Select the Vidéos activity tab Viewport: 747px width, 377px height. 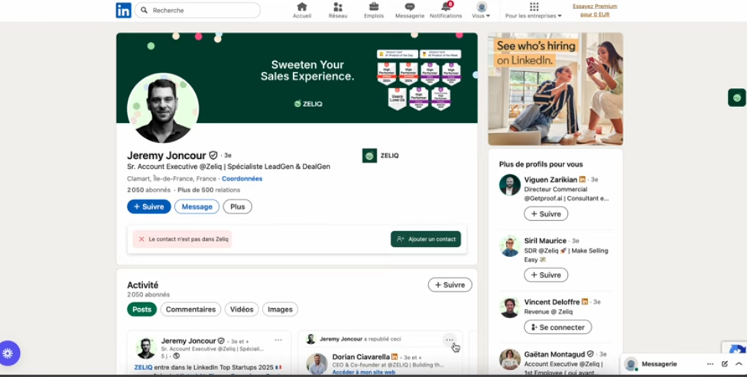click(x=242, y=309)
